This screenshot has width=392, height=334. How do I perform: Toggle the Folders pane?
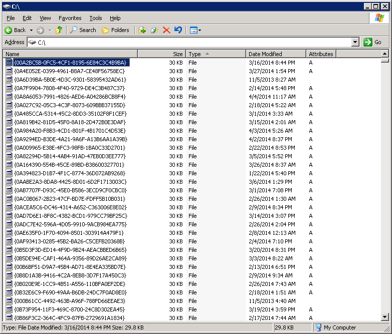coord(115,30)
